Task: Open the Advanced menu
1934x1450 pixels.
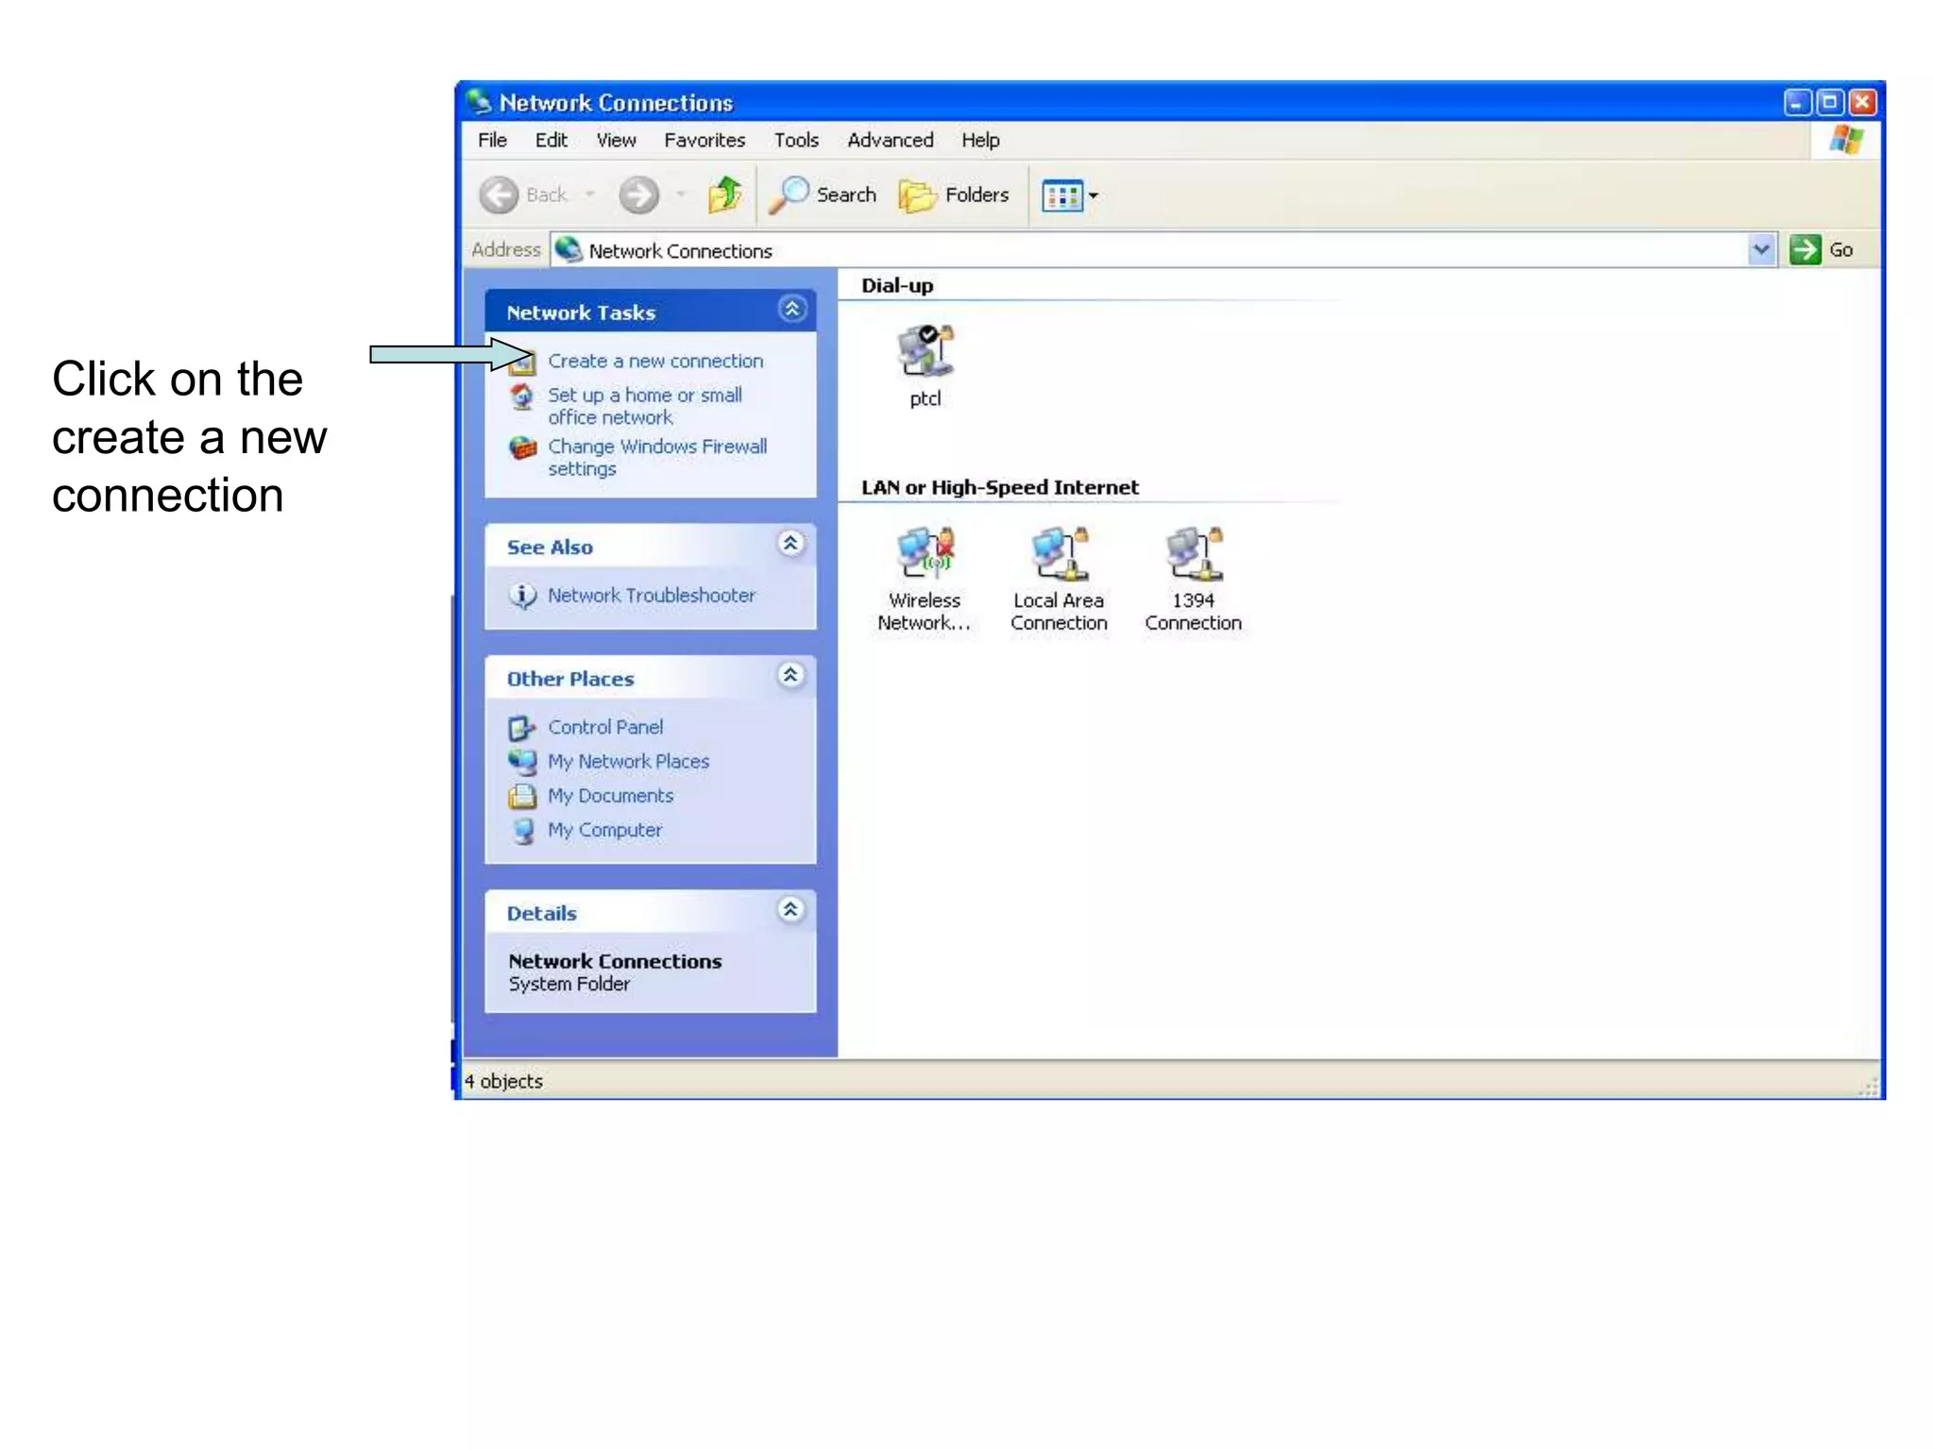Action: pyautogui.click(x=890, y=141)
